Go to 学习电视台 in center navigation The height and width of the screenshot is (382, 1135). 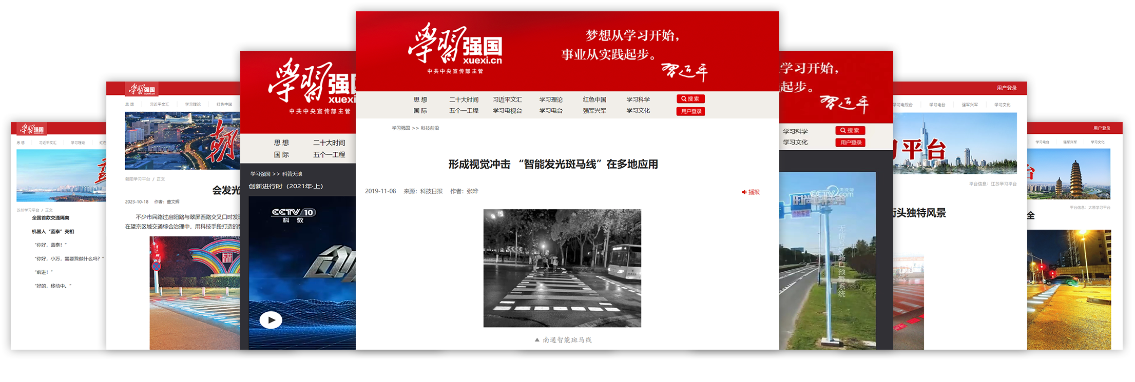point(507,111)
